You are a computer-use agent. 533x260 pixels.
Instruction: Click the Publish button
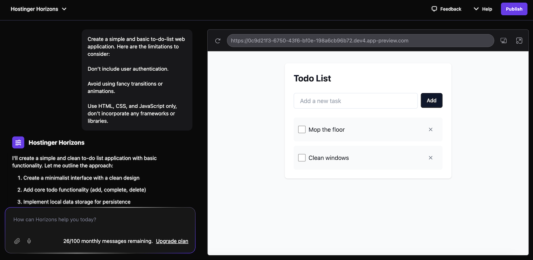click(514, 9)
